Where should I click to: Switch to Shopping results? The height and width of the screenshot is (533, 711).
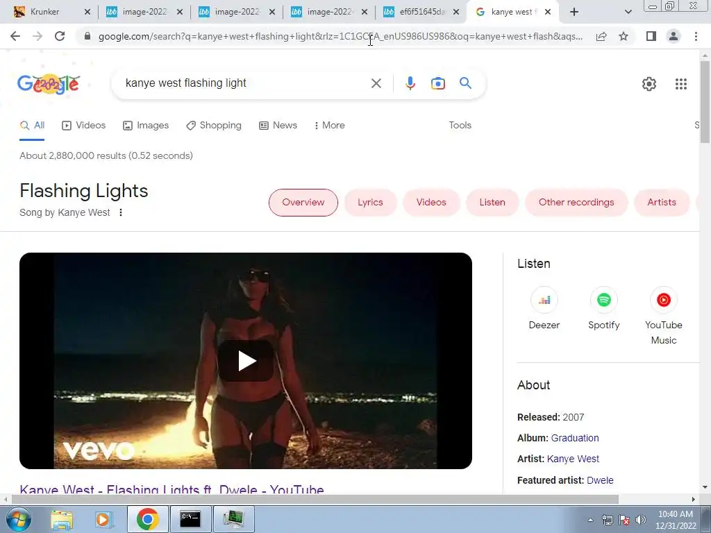[214, 126]
